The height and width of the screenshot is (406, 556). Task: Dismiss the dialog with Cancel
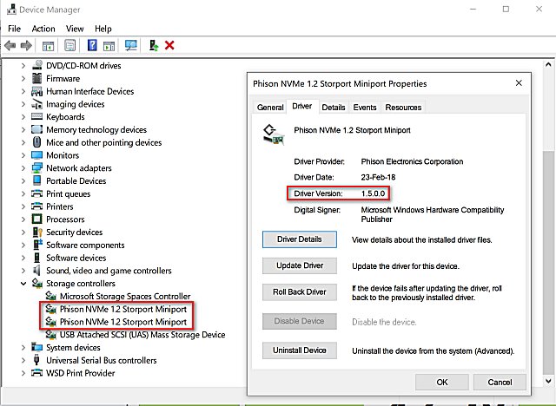point(500,382)
